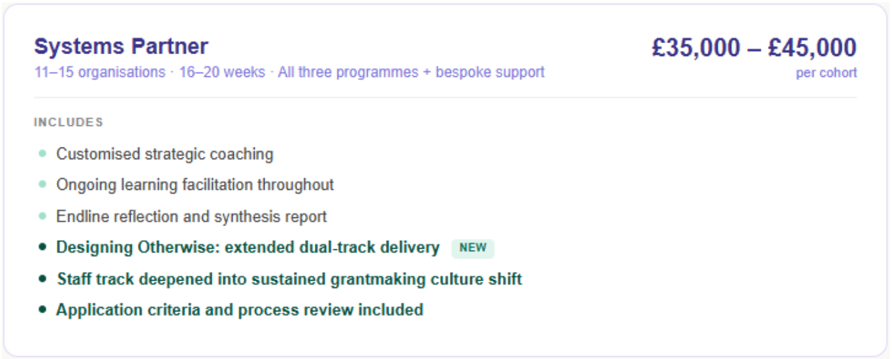This screenshot has width=892, height=359.
Task: Click the dark bullet beside Staff track
Action: [42, 279]
